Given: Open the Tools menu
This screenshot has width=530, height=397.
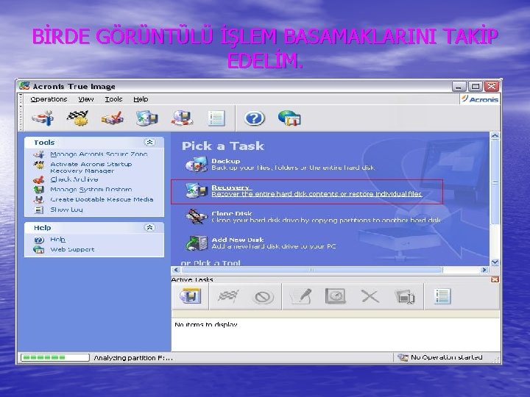Looking at the screenshot, I should 113,99.
